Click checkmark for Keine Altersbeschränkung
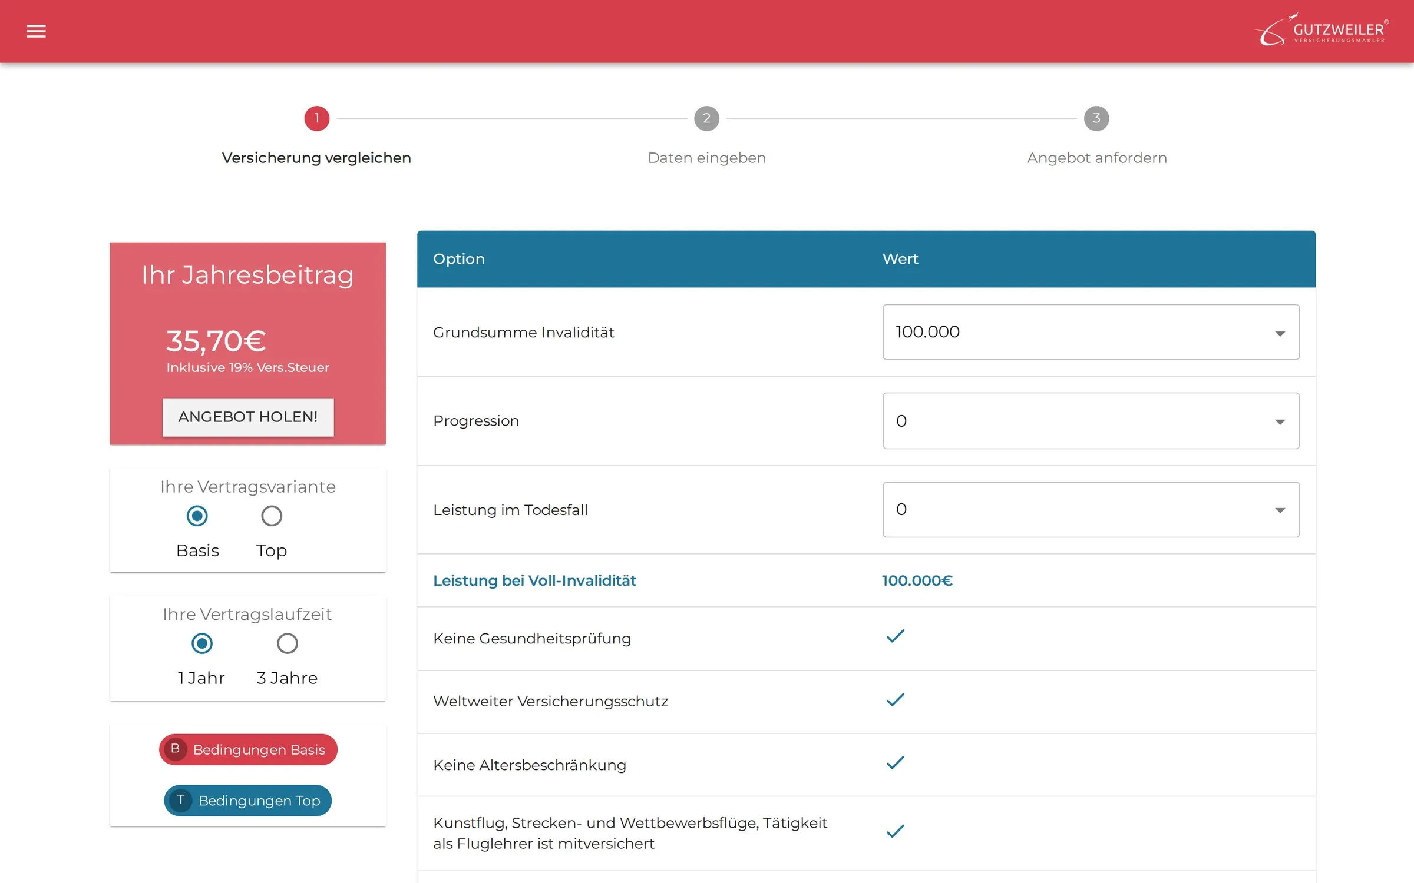Viewport: 1414px width, 883px height. click(895, 763)
